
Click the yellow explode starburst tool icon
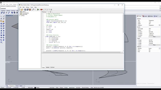point(4,21)
